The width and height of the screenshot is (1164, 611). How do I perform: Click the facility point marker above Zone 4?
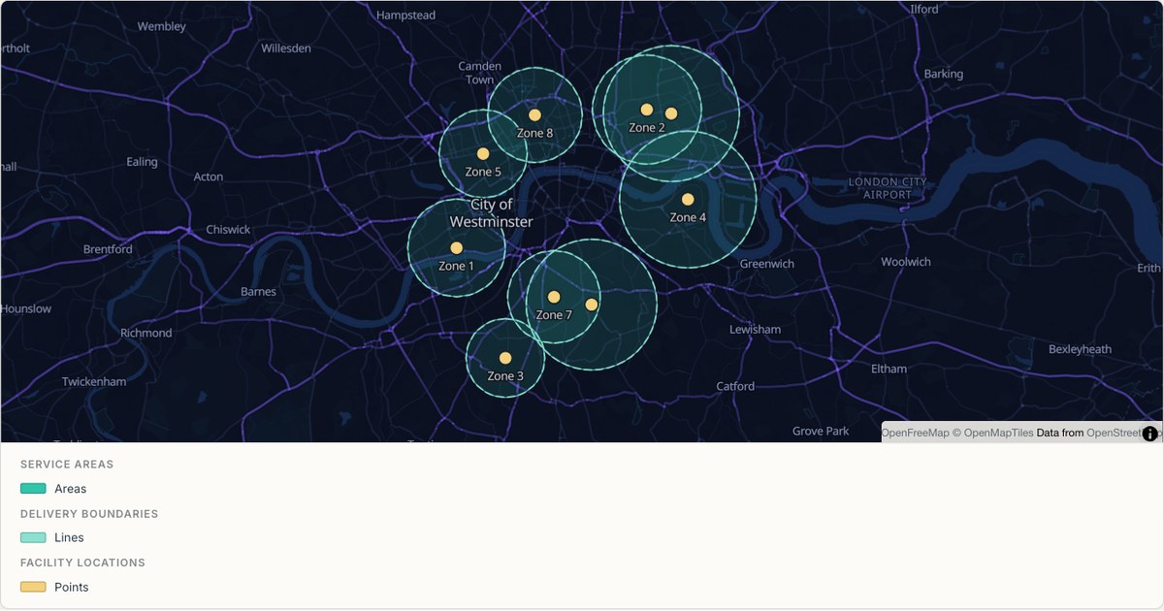click(688, 199)
